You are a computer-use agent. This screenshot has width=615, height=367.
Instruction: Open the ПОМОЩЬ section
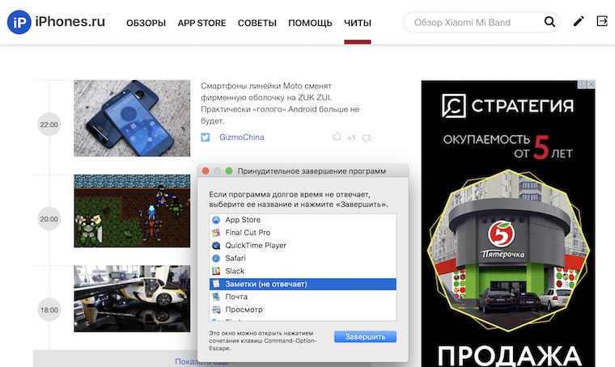tap(310, 23)
